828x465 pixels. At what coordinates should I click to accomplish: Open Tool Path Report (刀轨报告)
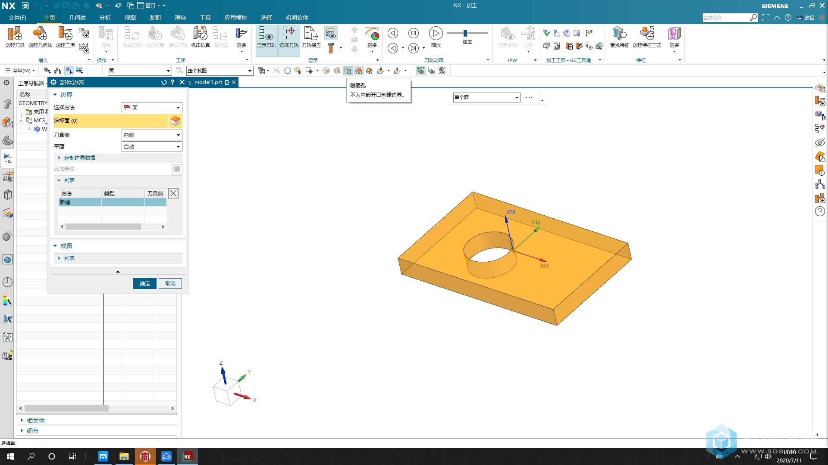point(311,37)
